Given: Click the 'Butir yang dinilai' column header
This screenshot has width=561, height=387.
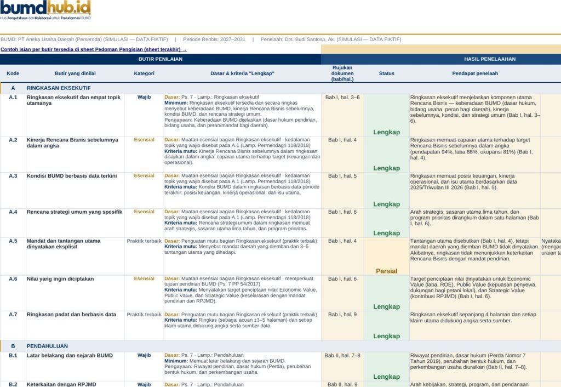Looking at the screenshot, I should (x=75, y=73).
